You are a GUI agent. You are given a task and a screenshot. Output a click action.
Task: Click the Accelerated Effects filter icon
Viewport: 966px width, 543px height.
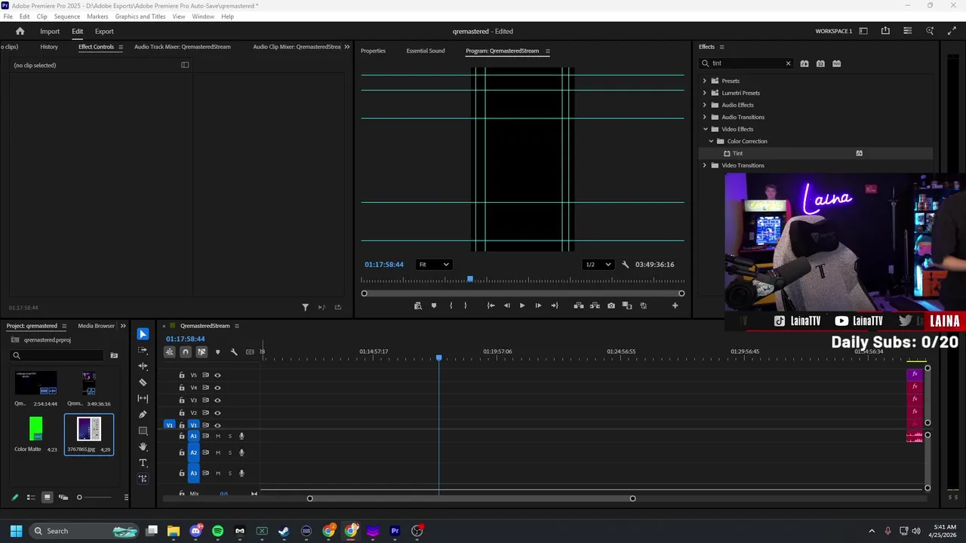[804, 63]
